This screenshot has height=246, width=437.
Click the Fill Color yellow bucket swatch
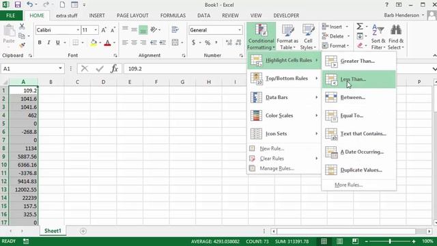[x=94, y=43]
